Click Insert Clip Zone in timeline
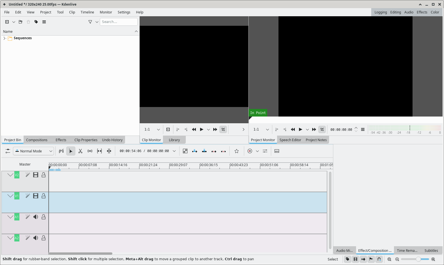 click(195, 151)
